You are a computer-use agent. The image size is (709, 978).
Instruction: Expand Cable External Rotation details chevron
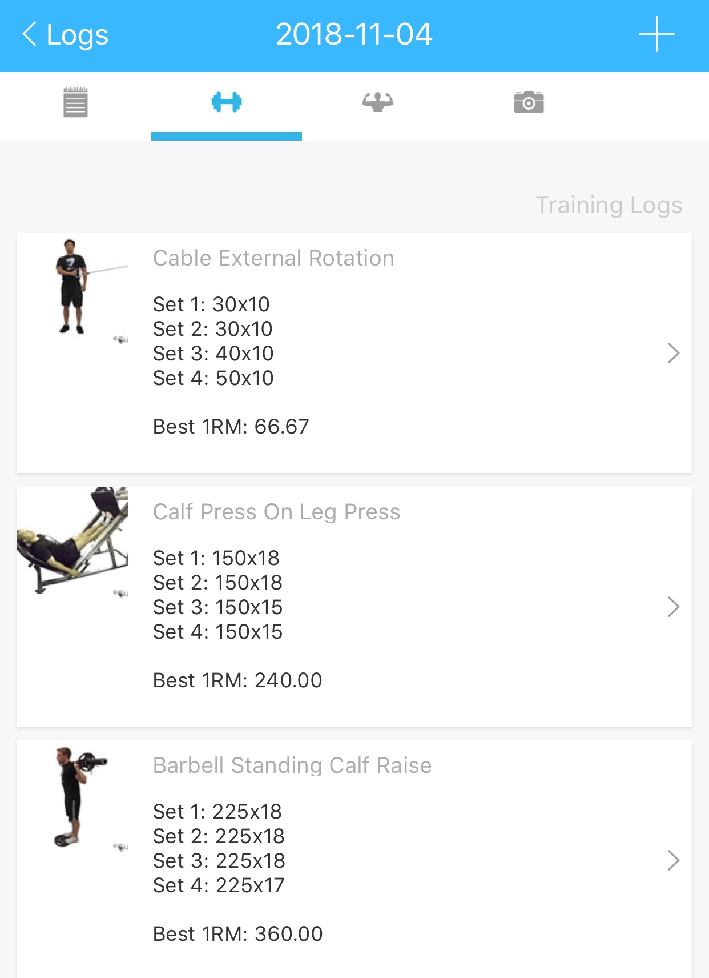[673, 353]
